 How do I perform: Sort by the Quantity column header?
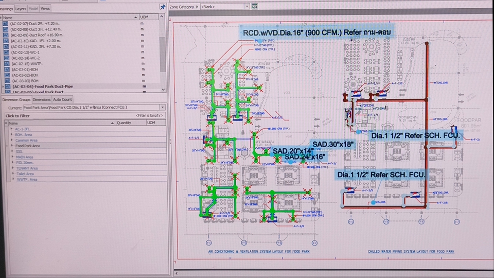point(123,123)
